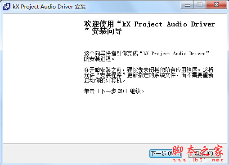Click the 下一步(N) next button
The width and height of the screenshot is (229, 165).
[166, 153]
